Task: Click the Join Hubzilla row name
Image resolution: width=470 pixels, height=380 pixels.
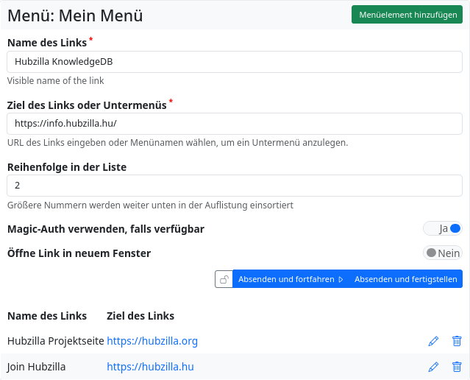Action: point(36,367)
